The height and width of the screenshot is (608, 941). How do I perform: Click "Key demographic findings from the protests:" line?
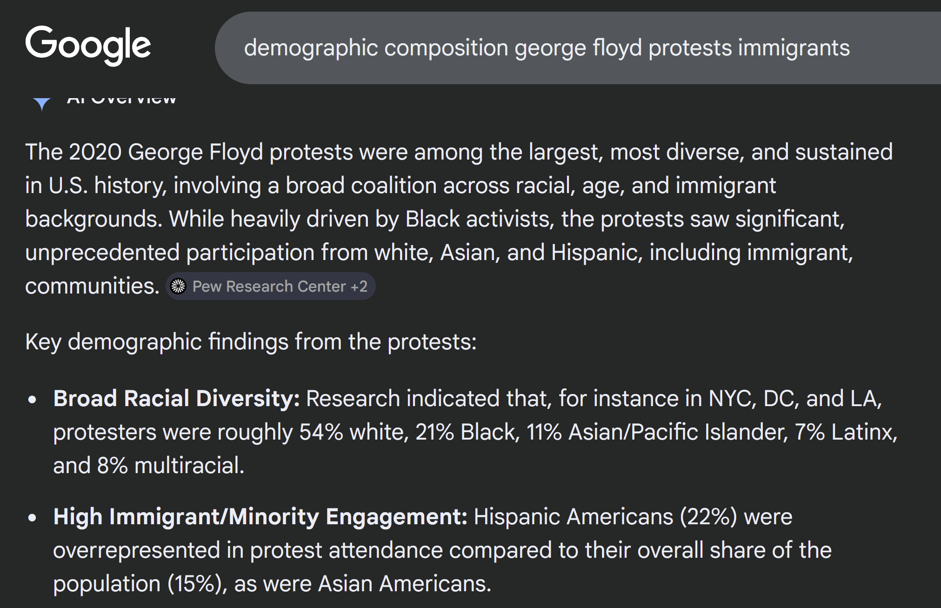pos(251,342)
